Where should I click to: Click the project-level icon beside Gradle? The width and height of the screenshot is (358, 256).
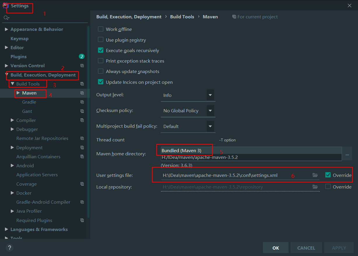[x=82, y=102]
